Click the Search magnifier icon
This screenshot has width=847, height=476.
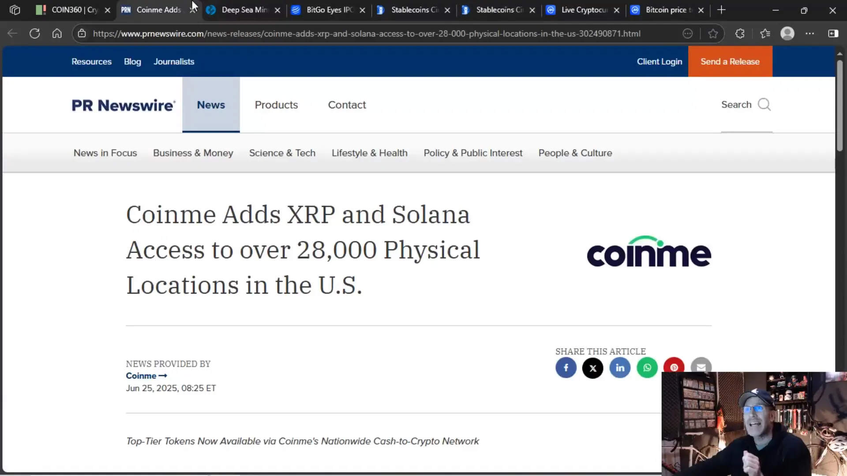click(764, 104)
